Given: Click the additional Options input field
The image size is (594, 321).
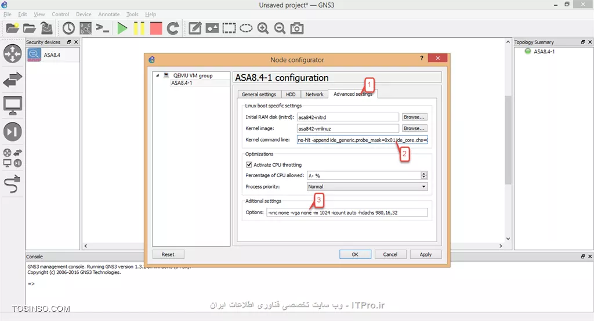Looking at the screenshot, I should 347,212.
